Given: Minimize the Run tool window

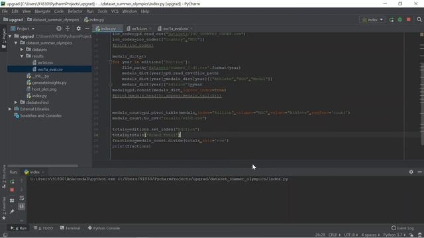Looking at the screenshot, I should coord(419,172).
